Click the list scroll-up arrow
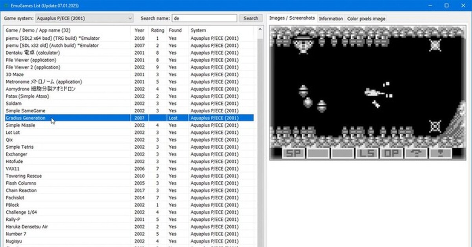 (260, 29)
